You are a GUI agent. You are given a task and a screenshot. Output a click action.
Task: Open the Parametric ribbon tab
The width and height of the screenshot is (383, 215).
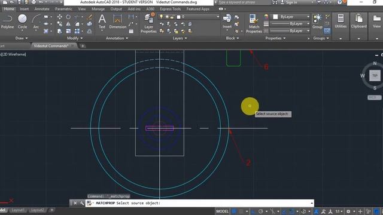click(x=63, y=9)
